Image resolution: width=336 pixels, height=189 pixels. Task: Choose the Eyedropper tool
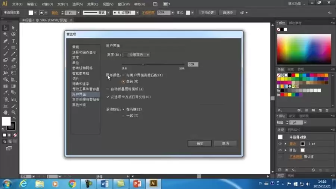tap(6, 93)
